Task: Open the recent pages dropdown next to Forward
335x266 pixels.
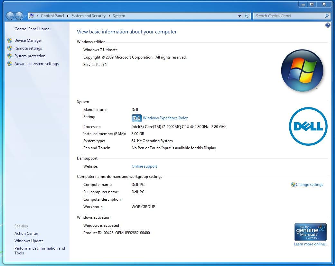Action: [x=26, y=16]
